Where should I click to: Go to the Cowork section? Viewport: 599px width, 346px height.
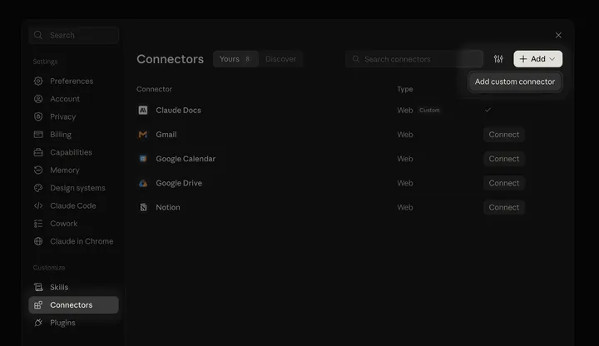pos(73,224)
